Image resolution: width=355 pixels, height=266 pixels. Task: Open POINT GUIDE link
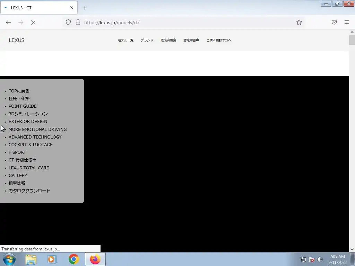tap(23, 106)
